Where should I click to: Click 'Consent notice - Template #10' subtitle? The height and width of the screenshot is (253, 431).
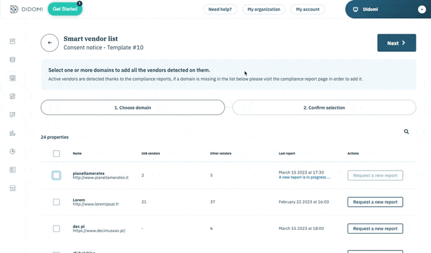point(103,47)
